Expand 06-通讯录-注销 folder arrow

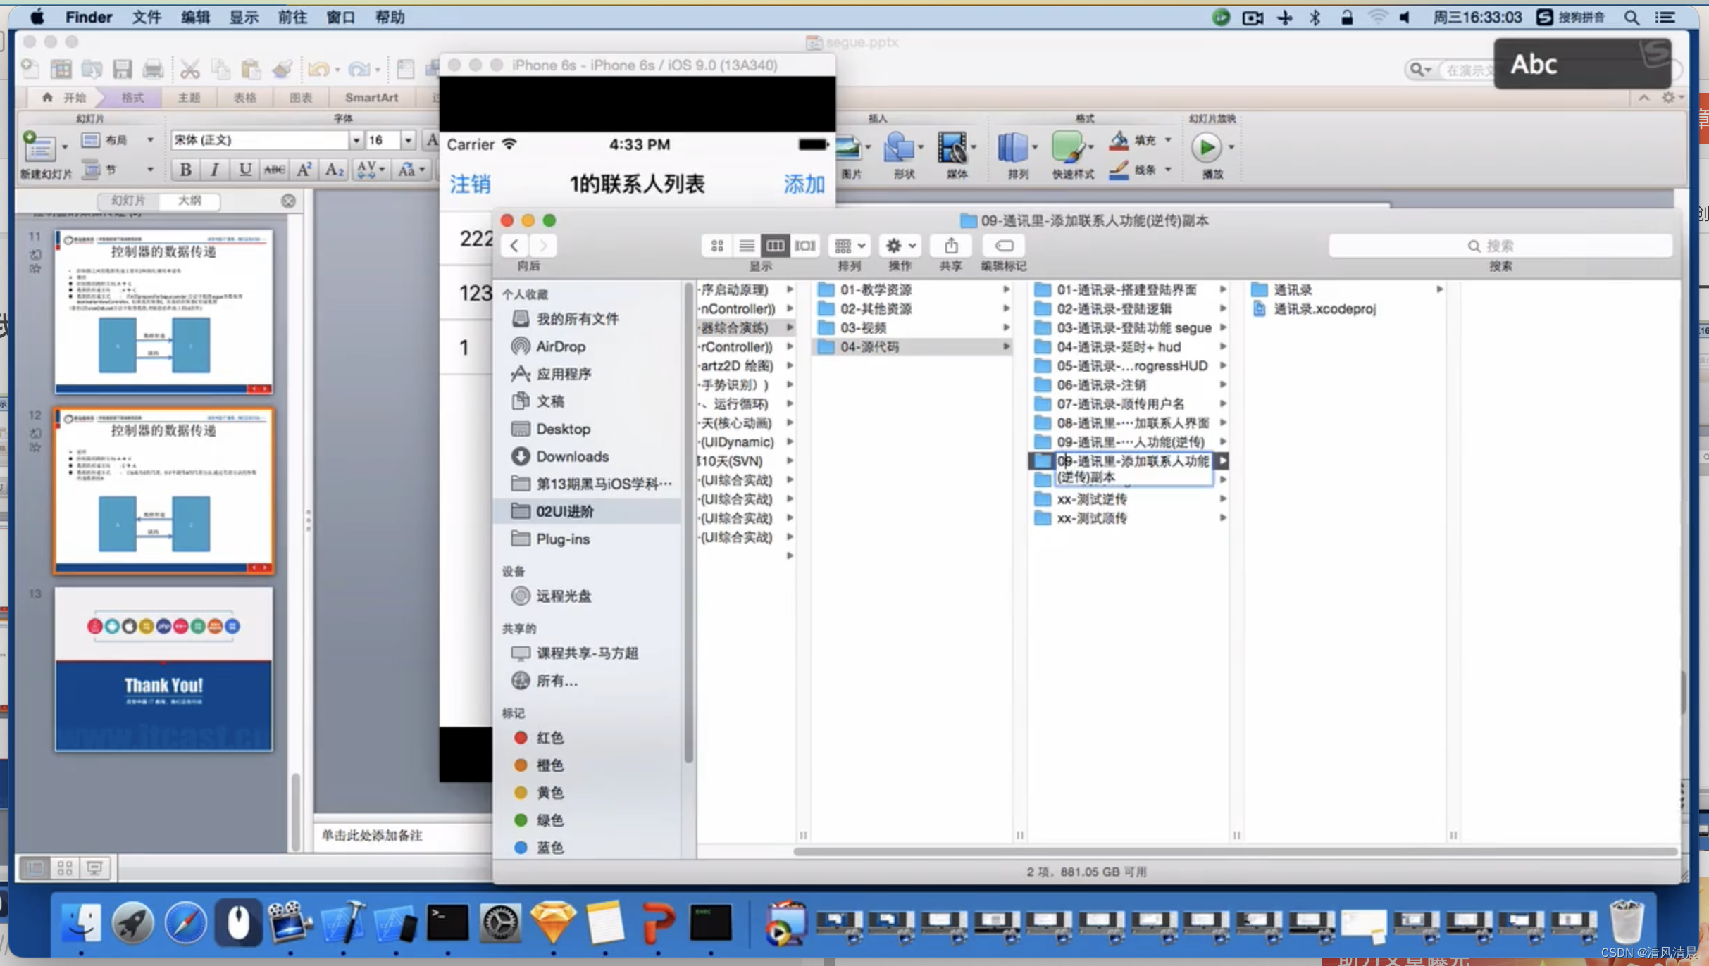click(x=1223, y=384)
